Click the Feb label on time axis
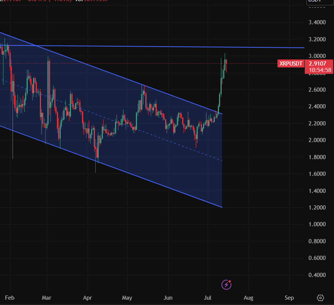This screenshot has height=305, width=334. click(9, 298)
